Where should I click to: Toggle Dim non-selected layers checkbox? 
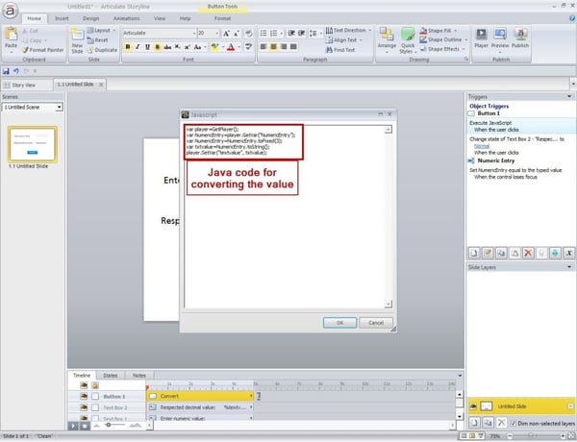click(x=514, y=423)
